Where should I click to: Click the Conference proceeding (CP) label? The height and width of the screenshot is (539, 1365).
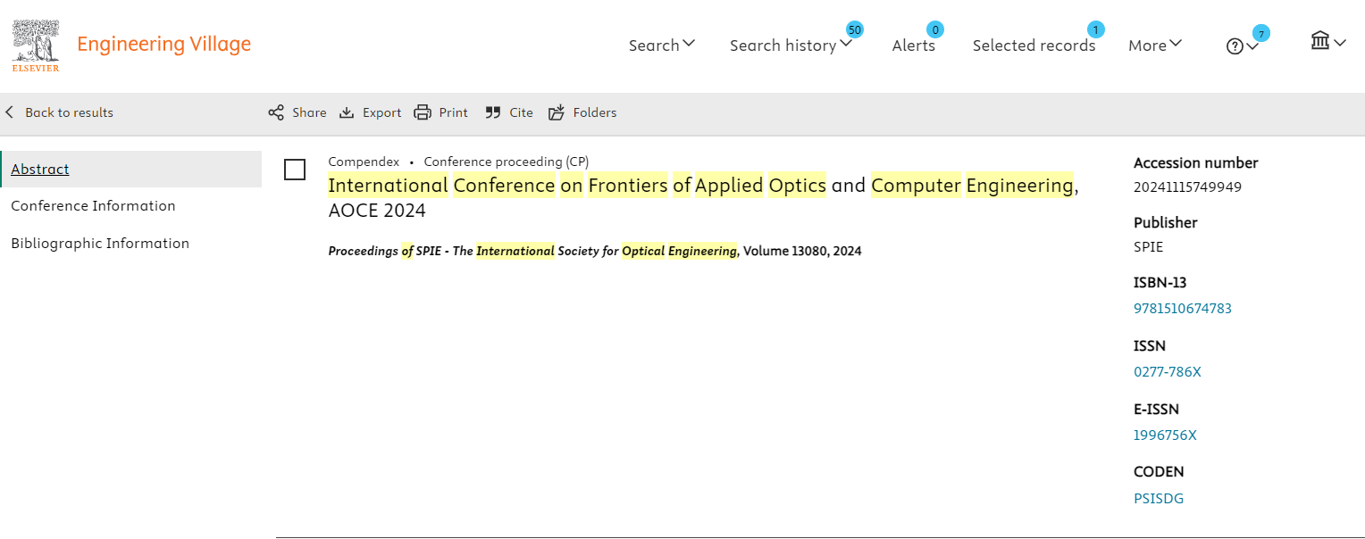coord(507,162)
